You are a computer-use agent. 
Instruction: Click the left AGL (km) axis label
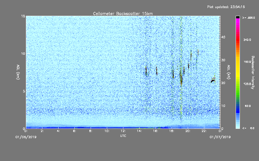click(18, 72)
